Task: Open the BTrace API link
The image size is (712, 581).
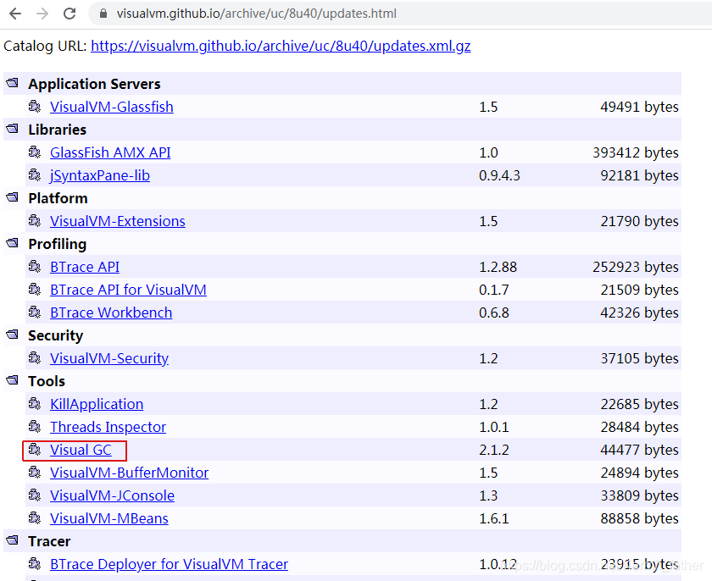Action: pos(85,267)
